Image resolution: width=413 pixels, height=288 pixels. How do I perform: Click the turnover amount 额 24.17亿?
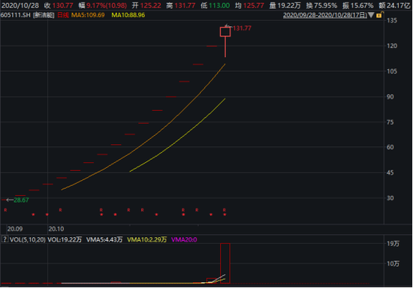click(394, 5)
